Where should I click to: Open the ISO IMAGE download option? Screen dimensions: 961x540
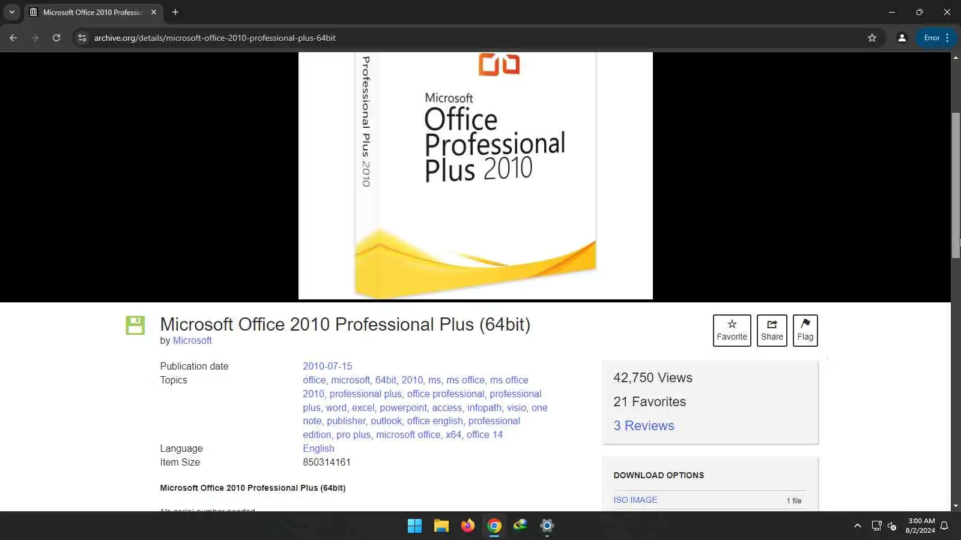(635, 500)
